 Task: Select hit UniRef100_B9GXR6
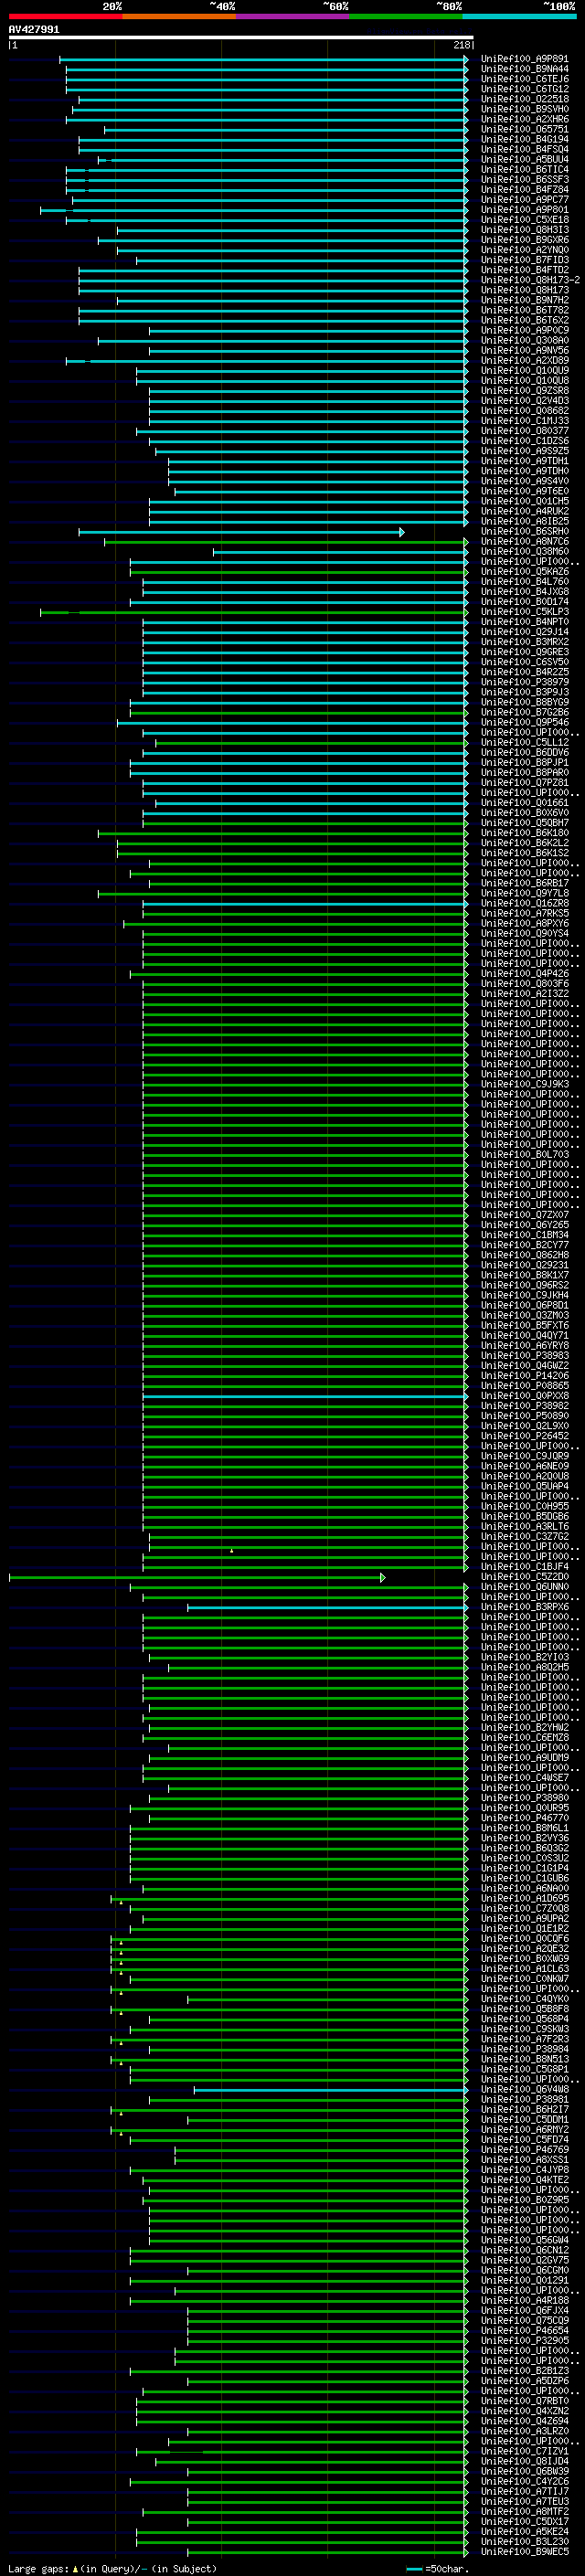pos(524,240)
